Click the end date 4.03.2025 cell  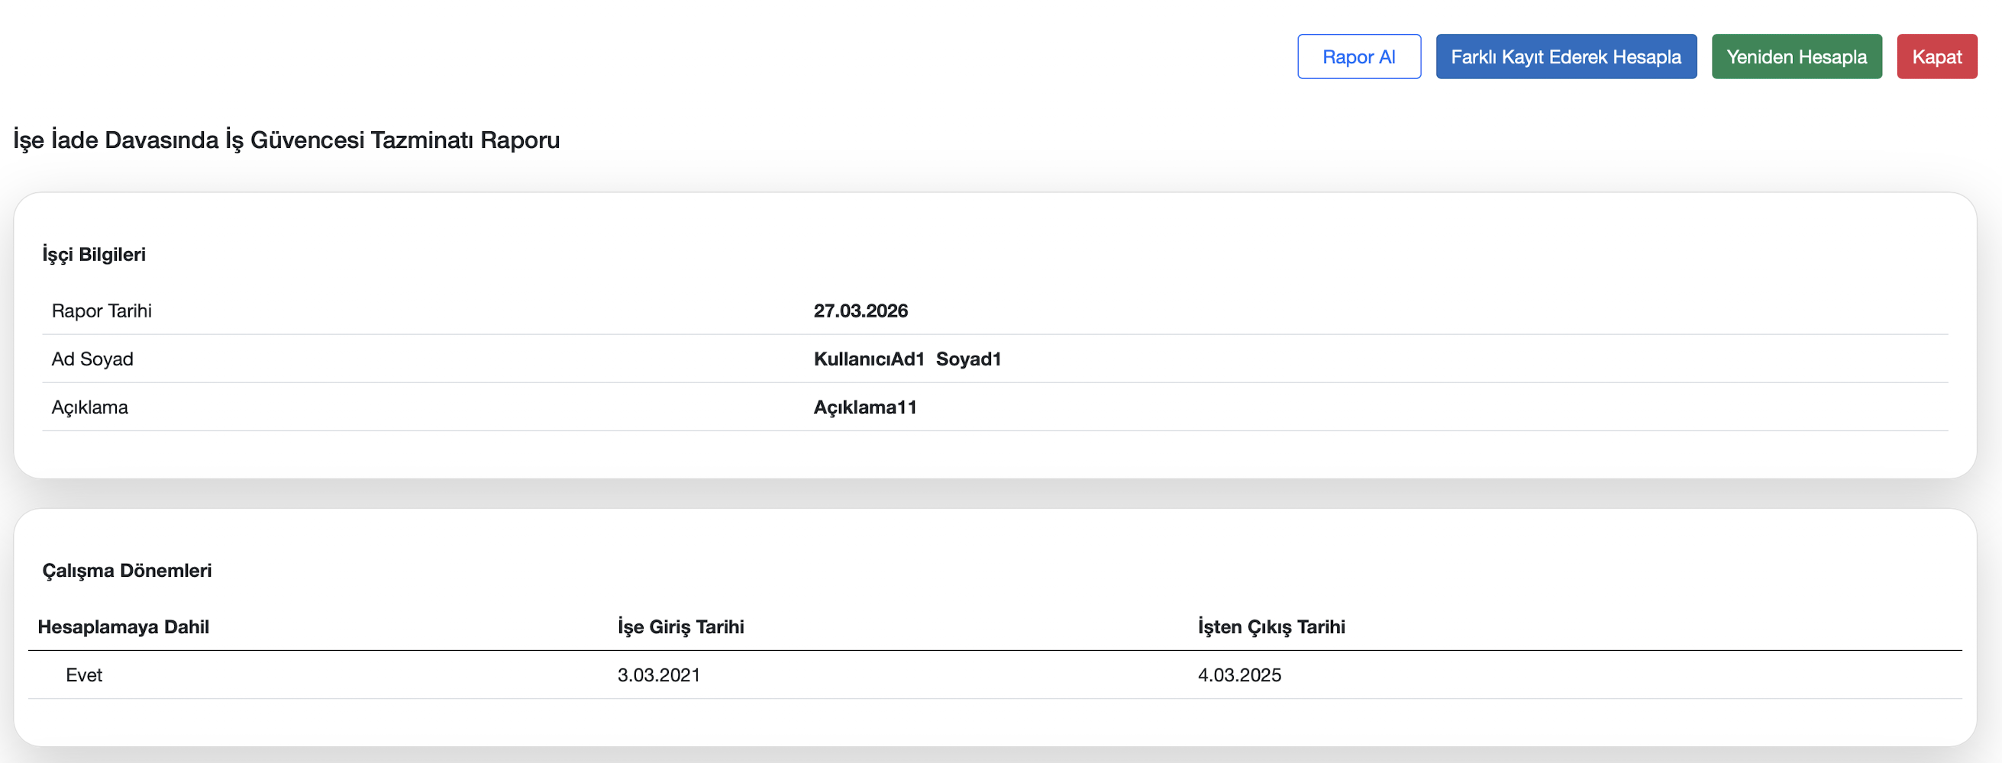[1239, 675]
